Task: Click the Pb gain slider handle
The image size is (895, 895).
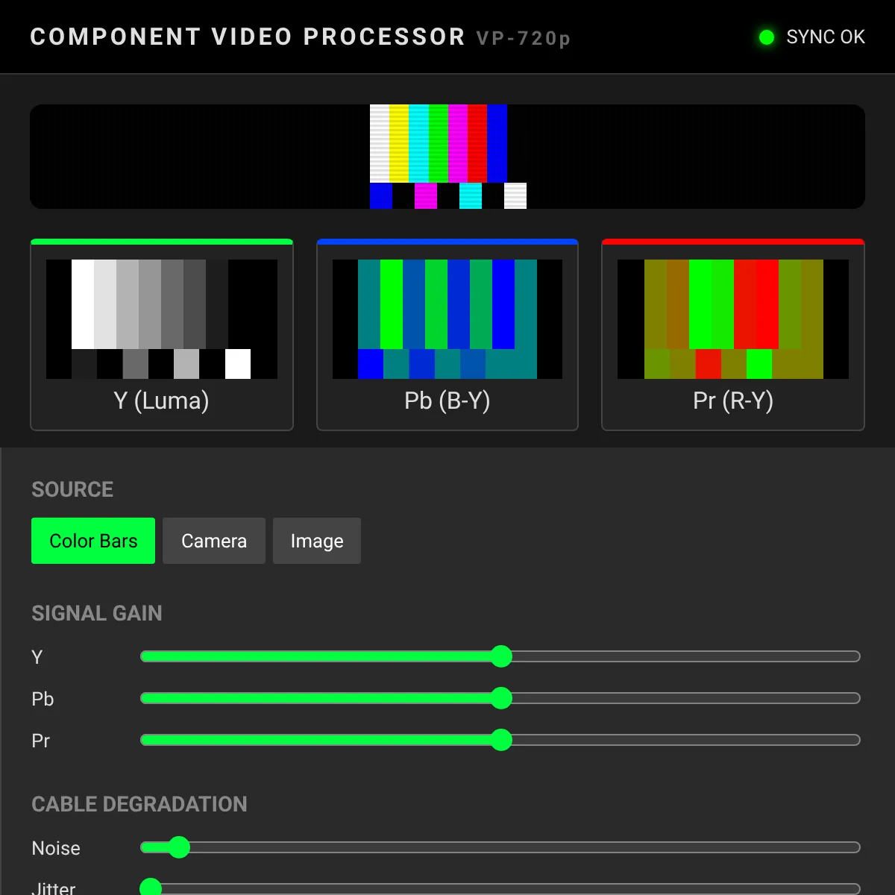Action: point(501,698)
